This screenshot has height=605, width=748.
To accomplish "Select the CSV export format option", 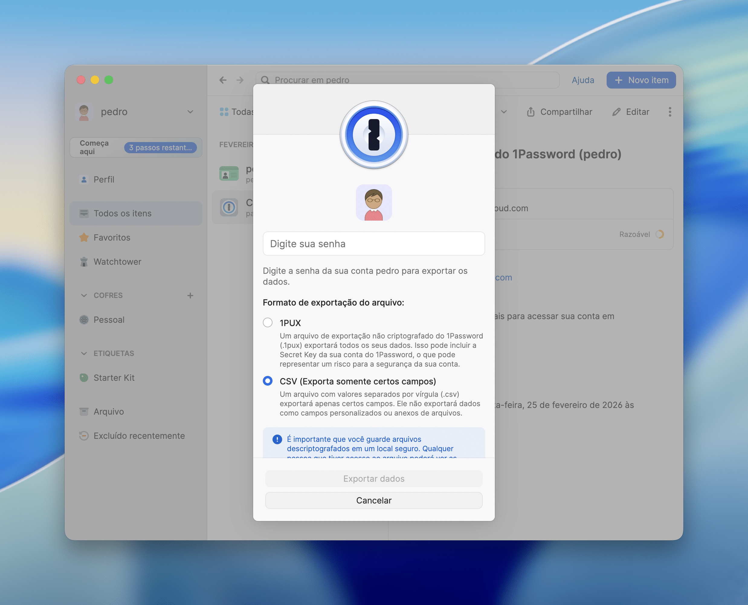I will click(x=268, y=381).
